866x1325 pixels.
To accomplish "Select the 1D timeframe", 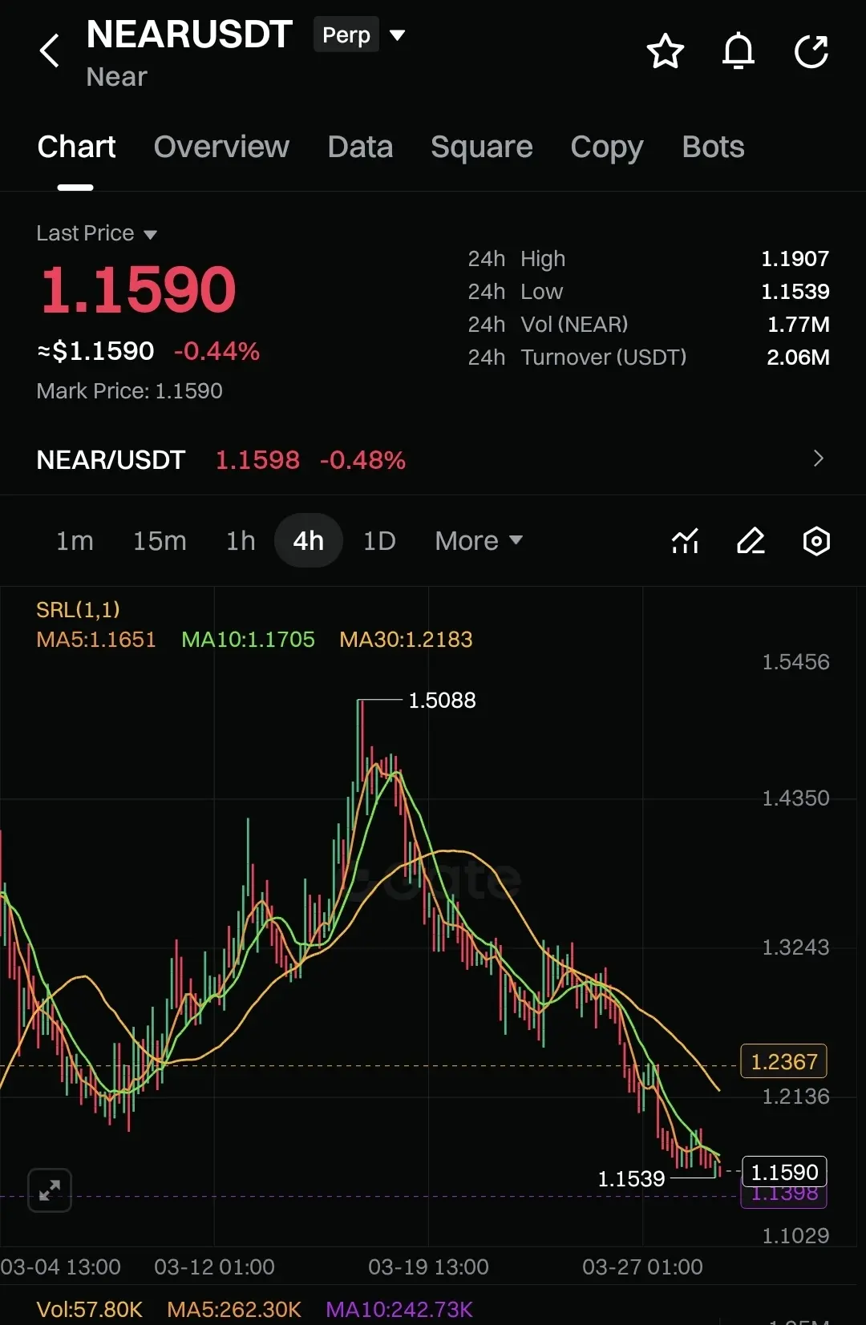I will [x=379, y=541].
